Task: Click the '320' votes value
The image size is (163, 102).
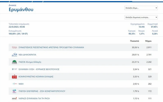Action: click(x=150, y=76)
